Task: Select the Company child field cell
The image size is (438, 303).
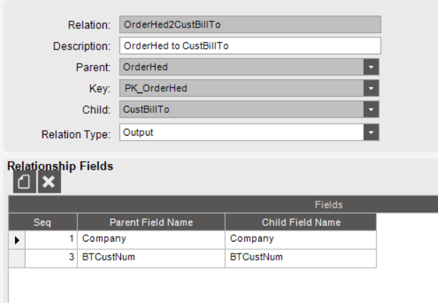Action: pyautogui.click(x=301, y=239)
